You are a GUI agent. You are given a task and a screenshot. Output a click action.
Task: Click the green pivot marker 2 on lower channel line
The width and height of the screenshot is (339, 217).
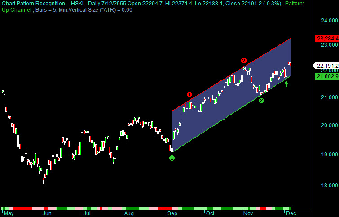pos(261,101)
